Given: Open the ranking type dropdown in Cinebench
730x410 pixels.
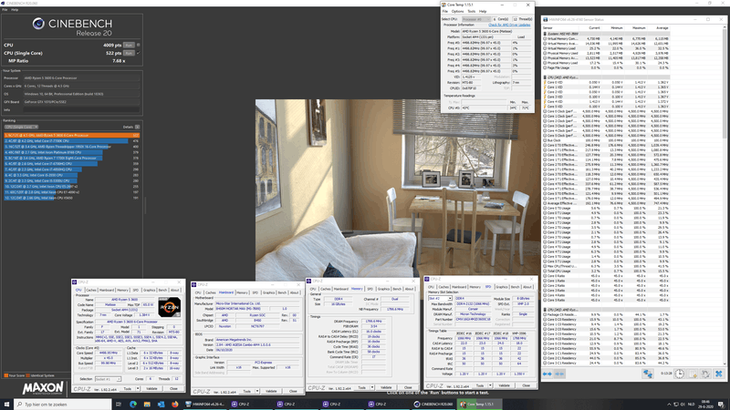Looking at the screenshot, I should (21, 127).
